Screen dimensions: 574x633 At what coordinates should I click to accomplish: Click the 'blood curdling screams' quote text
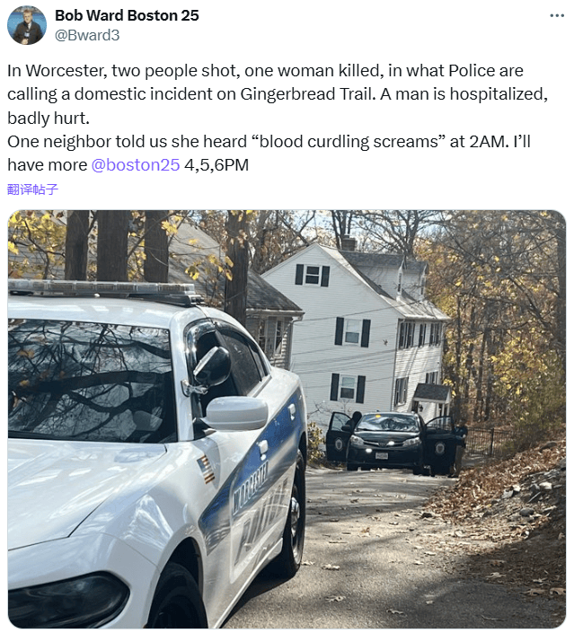(x=345, y=142)
